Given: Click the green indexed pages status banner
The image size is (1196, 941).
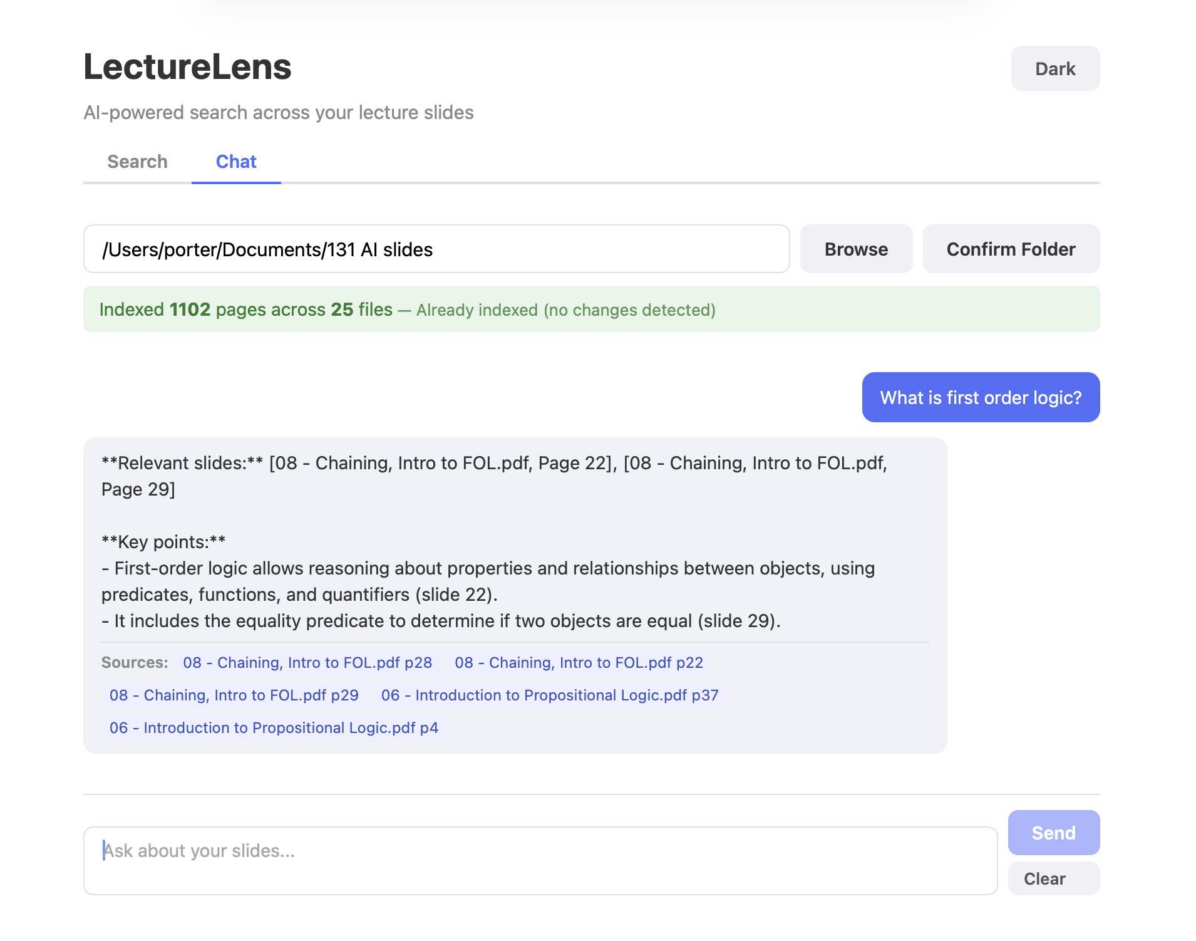Looking at the screenshot, I should click(x=591, y=309).
